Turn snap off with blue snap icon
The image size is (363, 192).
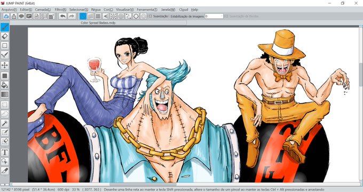[x=83, y=16]
